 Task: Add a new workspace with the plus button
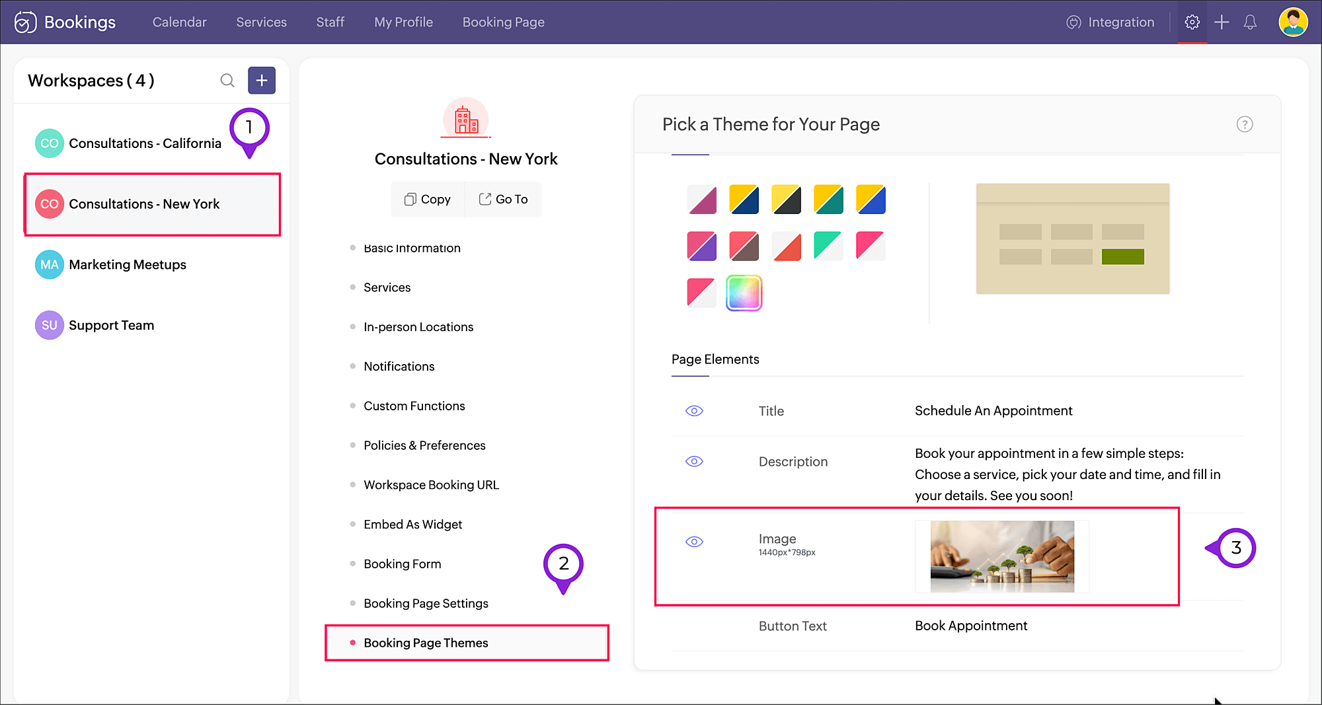(x=262, y=81)
